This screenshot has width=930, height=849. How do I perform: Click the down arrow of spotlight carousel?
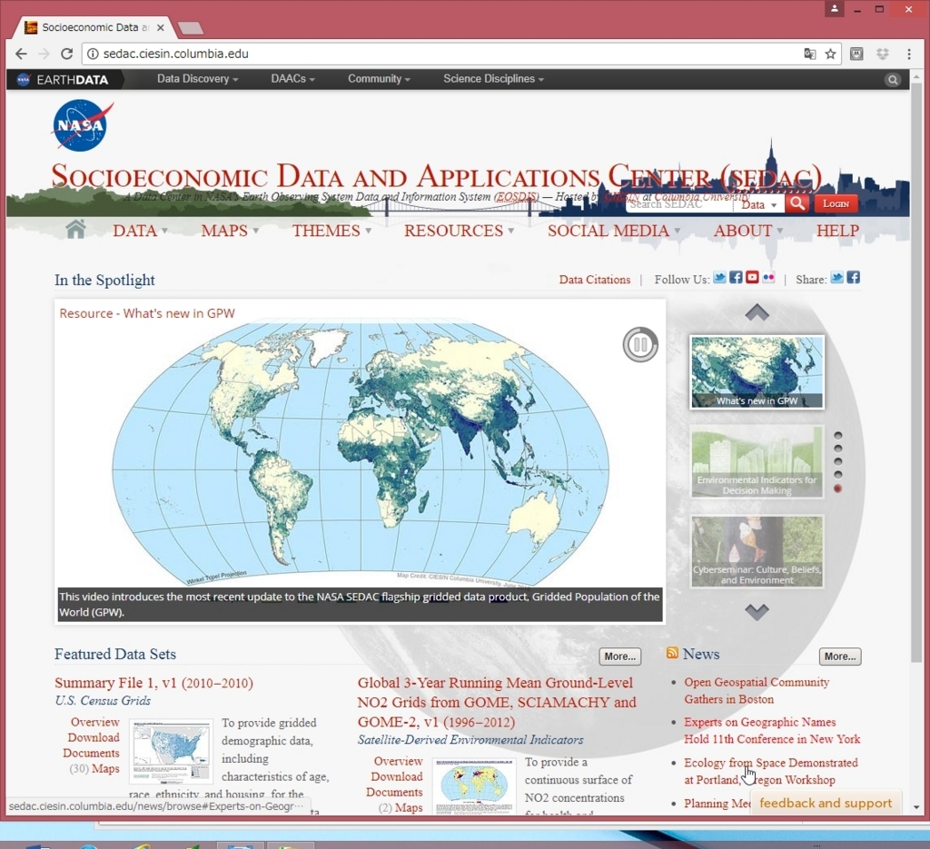[x=757, y=612]
